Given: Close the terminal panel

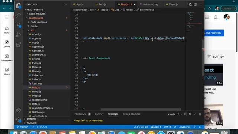Looking at the screenshot, I should pos(200,114).
